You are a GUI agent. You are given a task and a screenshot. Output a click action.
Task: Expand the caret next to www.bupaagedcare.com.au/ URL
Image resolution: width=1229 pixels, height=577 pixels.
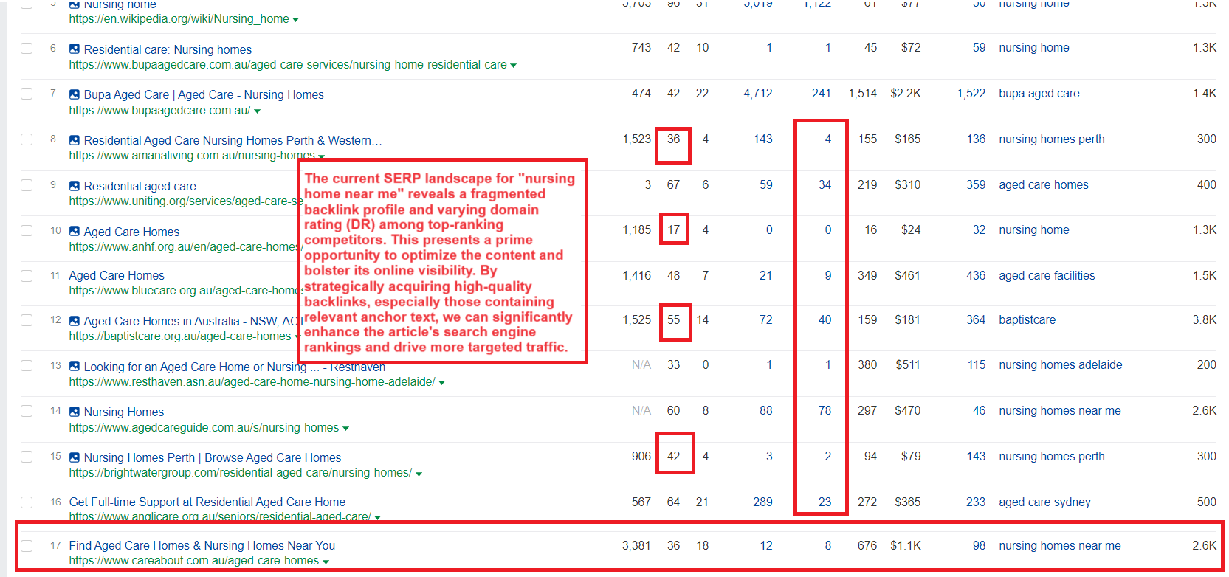pyautogui.click(x=257, y=111)
